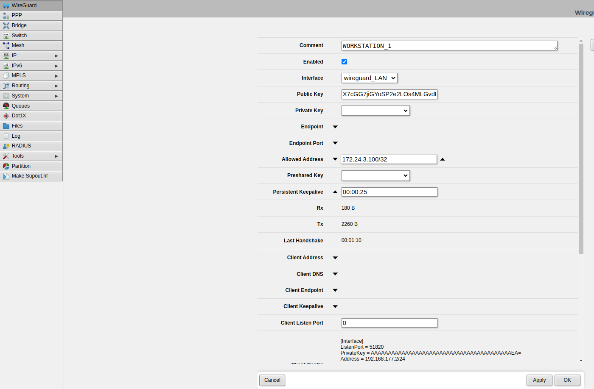
Task: Expand the Endpoint field arrow
Action: (x=335, y=127)
